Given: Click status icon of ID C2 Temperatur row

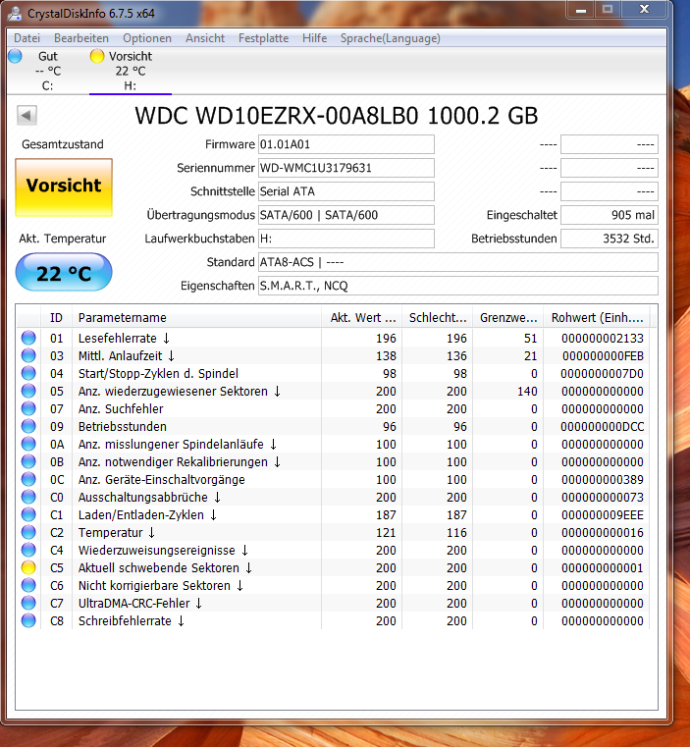Looking at the screenshot, I should pos(28,532).
